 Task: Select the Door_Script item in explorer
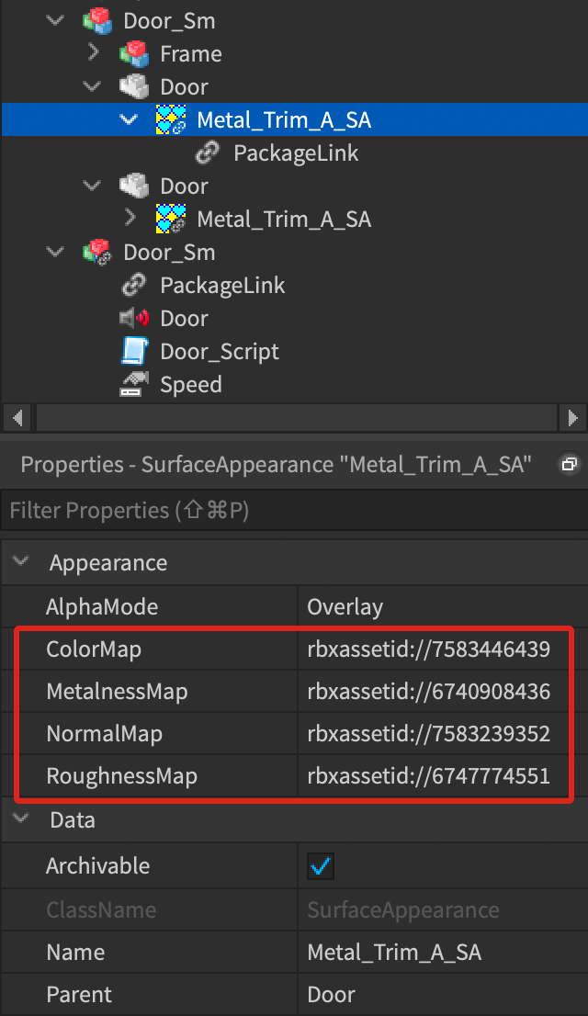click(220, 351)
